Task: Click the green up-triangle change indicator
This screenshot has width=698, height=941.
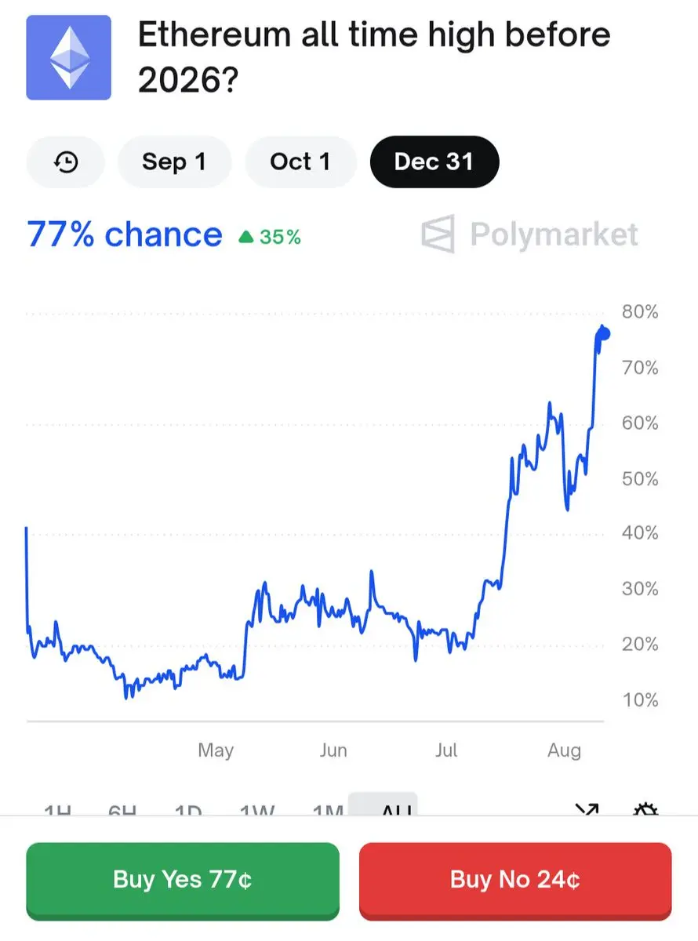Action: tap(246, 236)
